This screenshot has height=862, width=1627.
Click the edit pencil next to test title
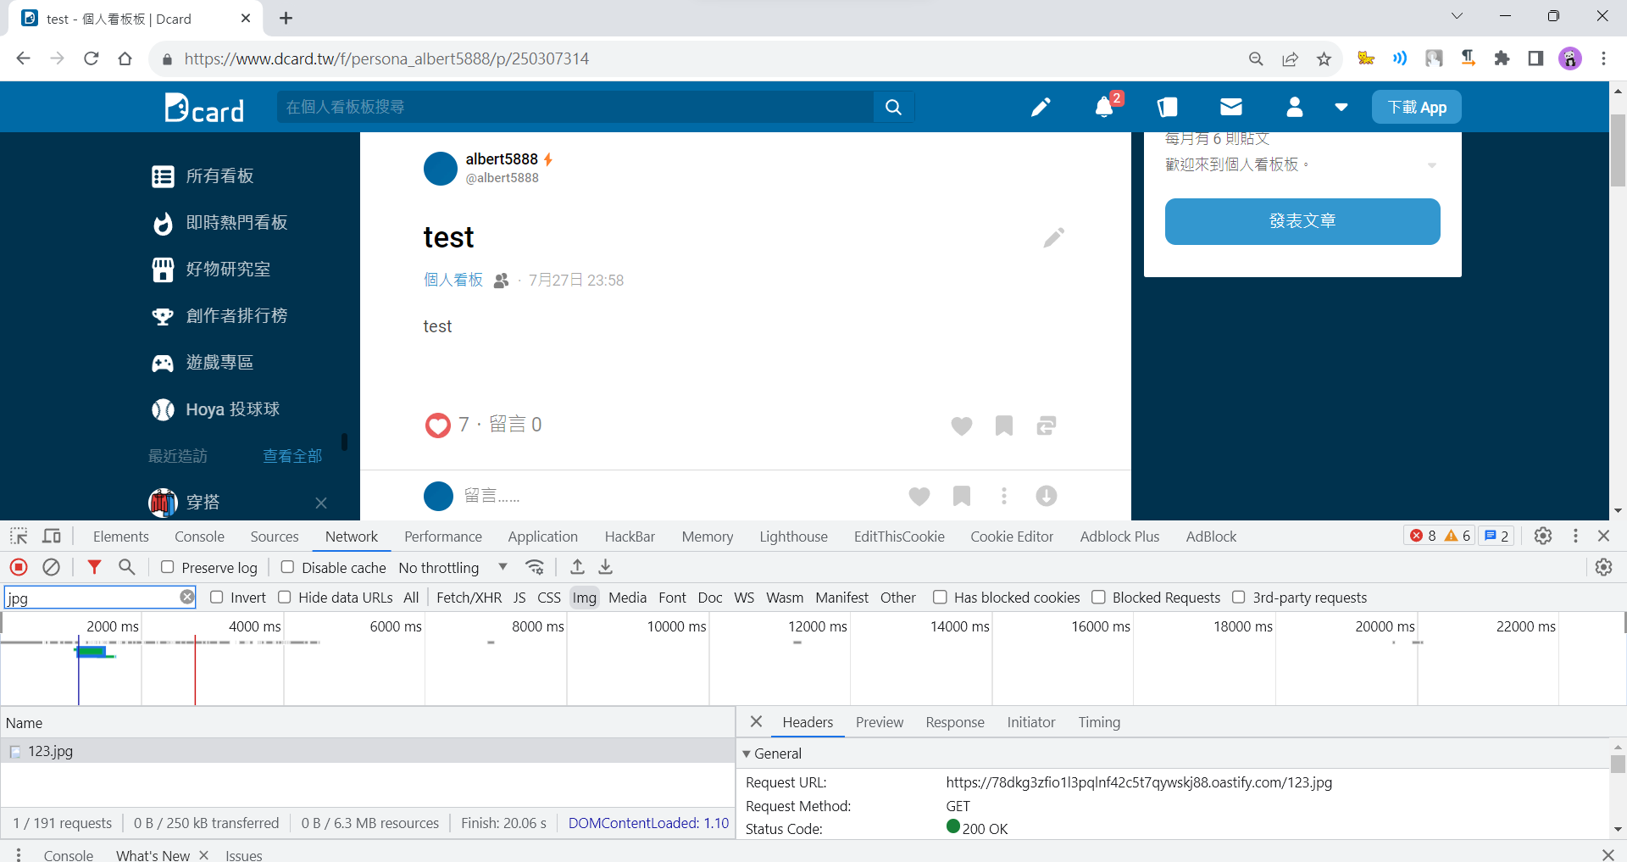coord(1053,237)
